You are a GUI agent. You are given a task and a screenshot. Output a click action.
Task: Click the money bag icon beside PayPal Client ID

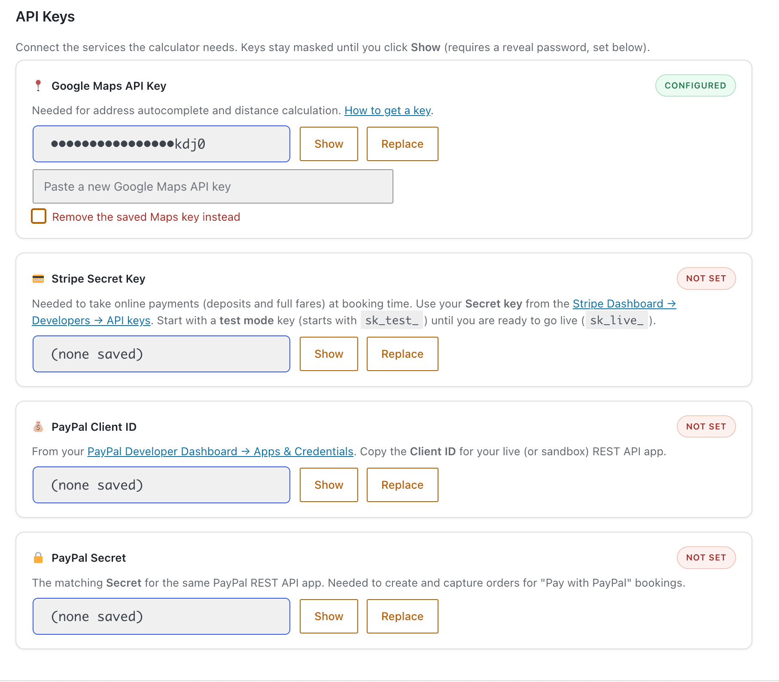coord(38,426)
